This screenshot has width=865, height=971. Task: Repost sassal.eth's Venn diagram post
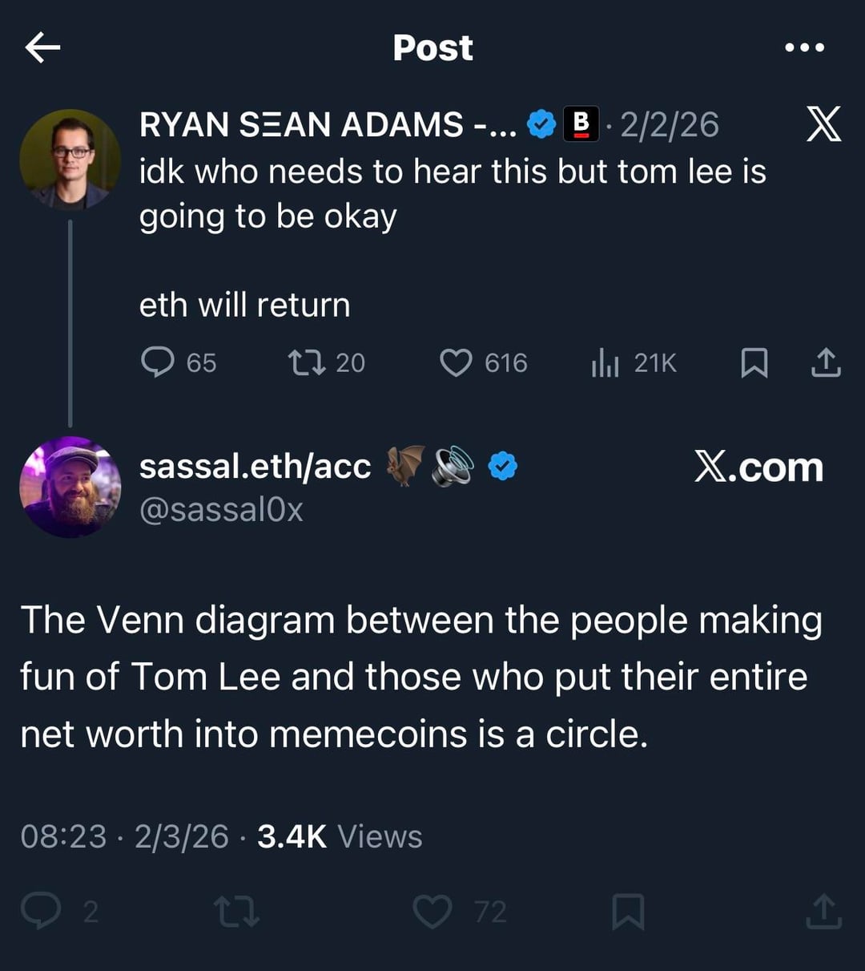pyautogui.click(x=236, y=912)
